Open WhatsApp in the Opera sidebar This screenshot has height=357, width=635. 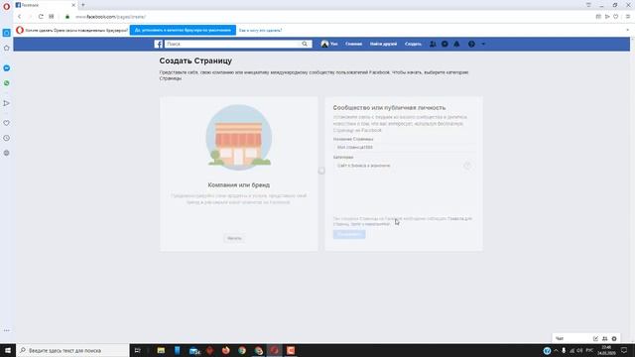tap(7, 83)
